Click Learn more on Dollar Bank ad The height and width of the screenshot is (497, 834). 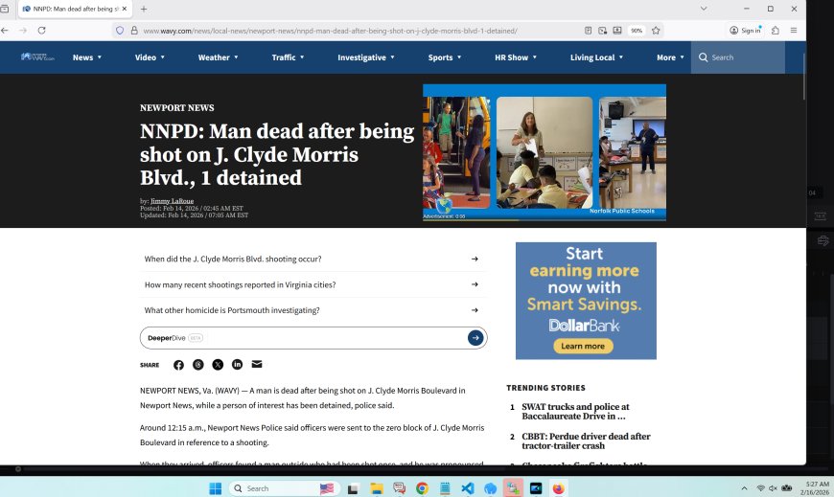tap(582, 346)
